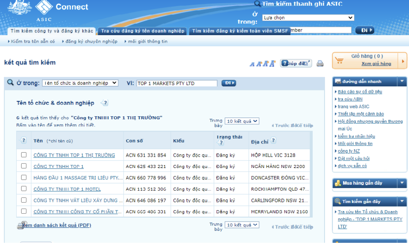This screenshot has width=409, height=243.
Task: Click Xem giỏ hàng link
Action: (376, 64)
